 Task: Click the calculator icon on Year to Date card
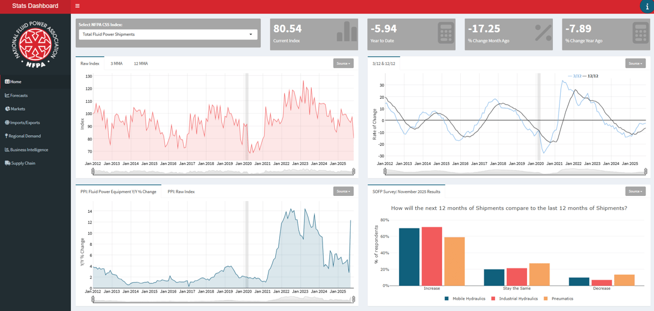coord(446,33)
